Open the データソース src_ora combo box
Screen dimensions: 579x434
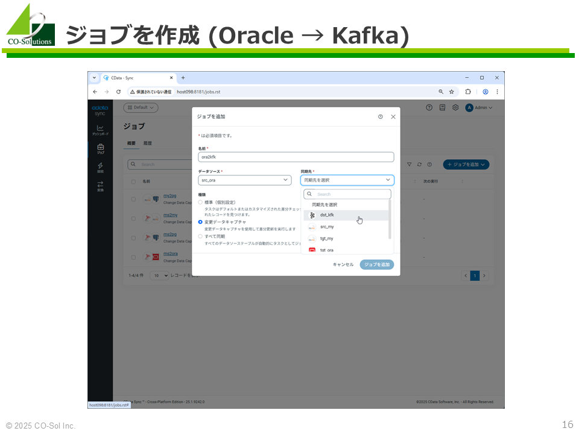(245, 180)
